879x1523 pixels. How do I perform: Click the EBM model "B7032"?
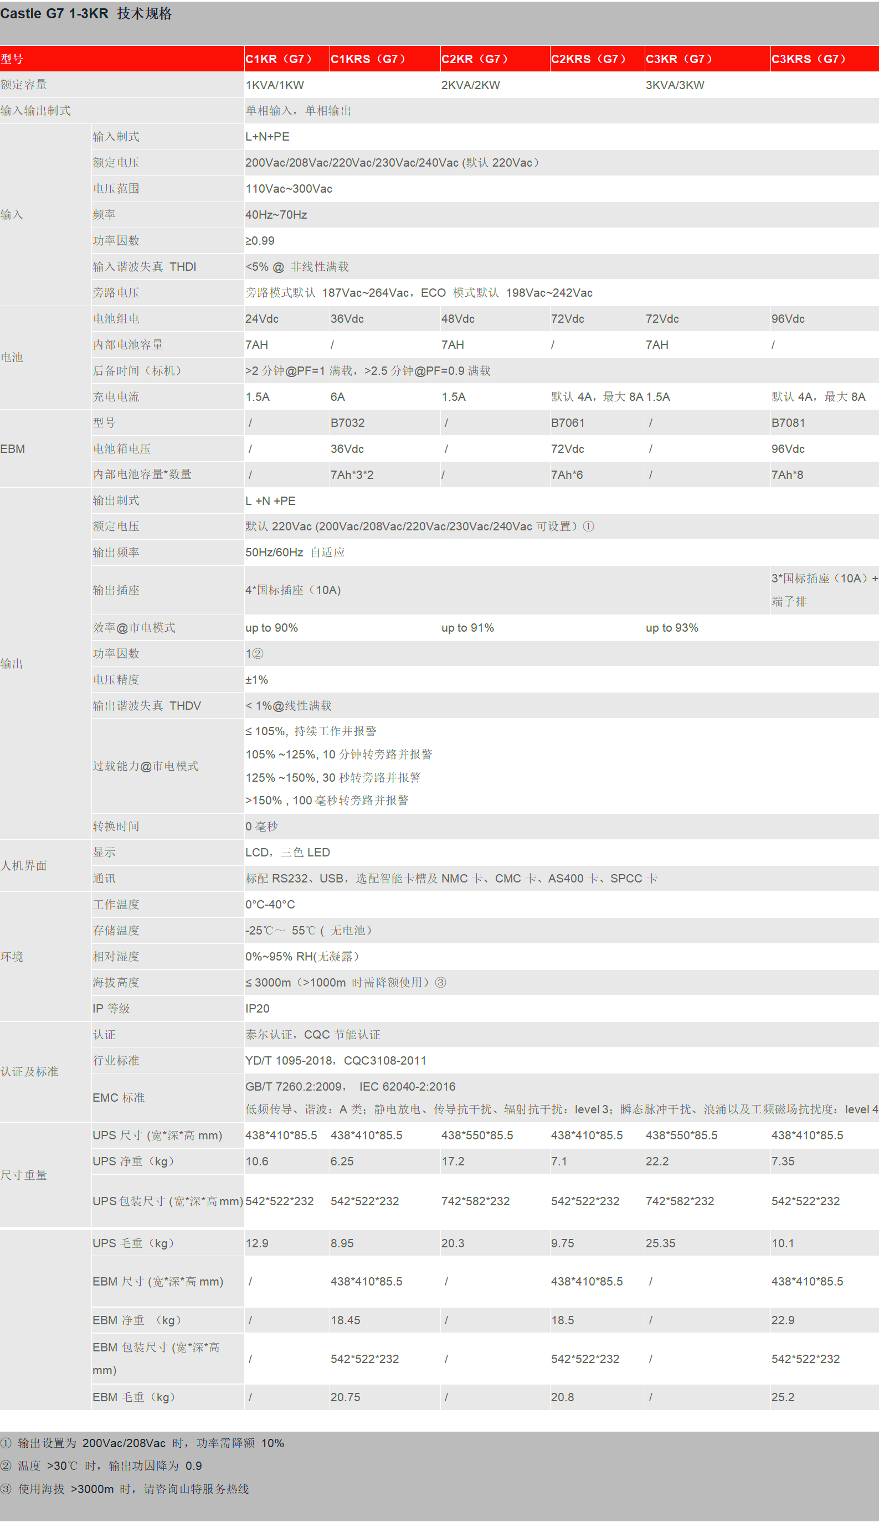348,422
